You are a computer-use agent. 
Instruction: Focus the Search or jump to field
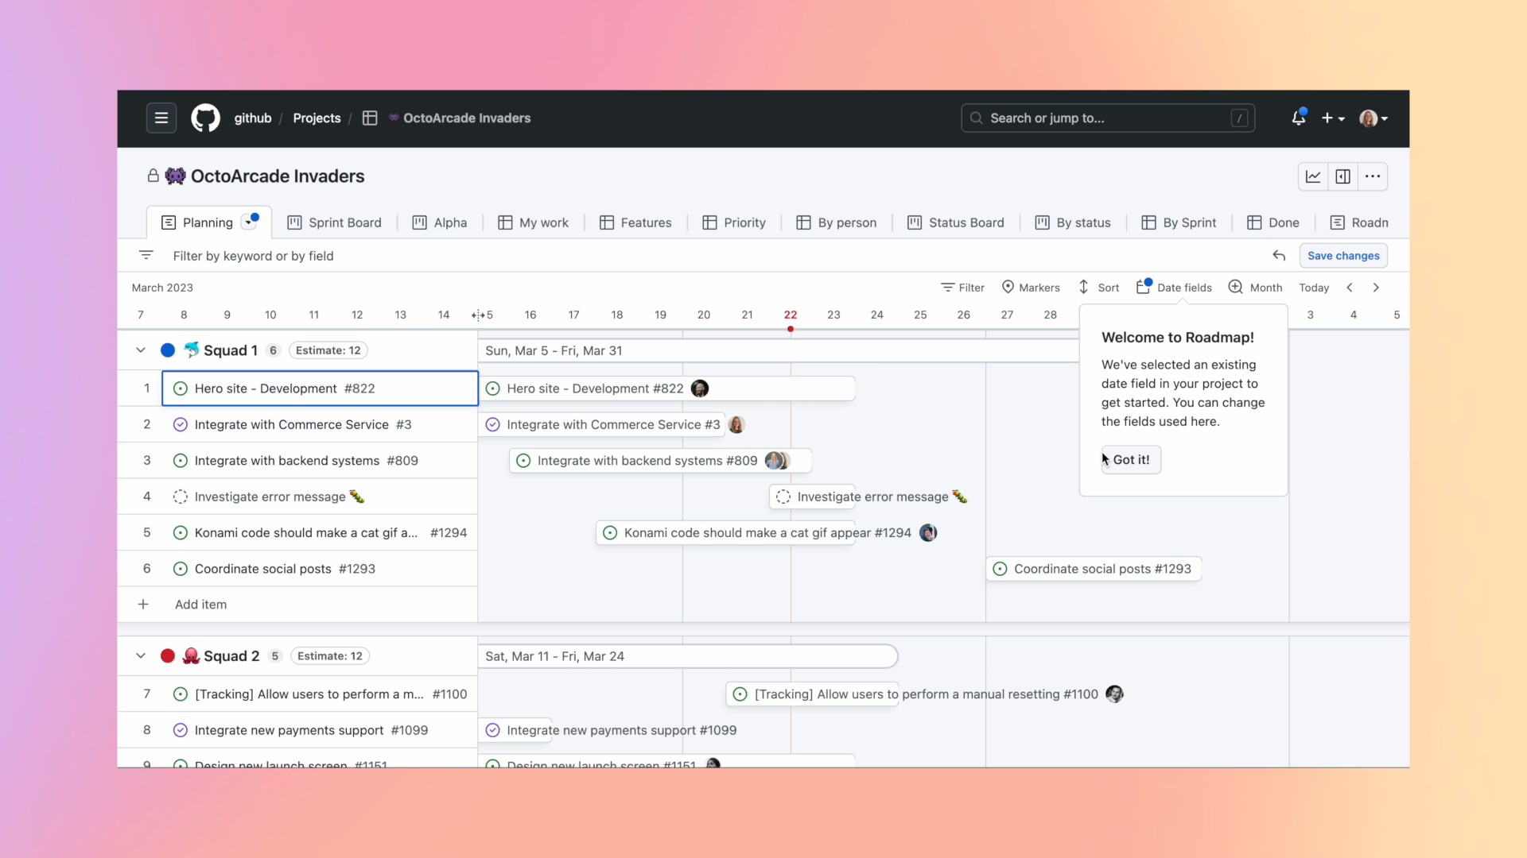click(x=1108, y=118)
